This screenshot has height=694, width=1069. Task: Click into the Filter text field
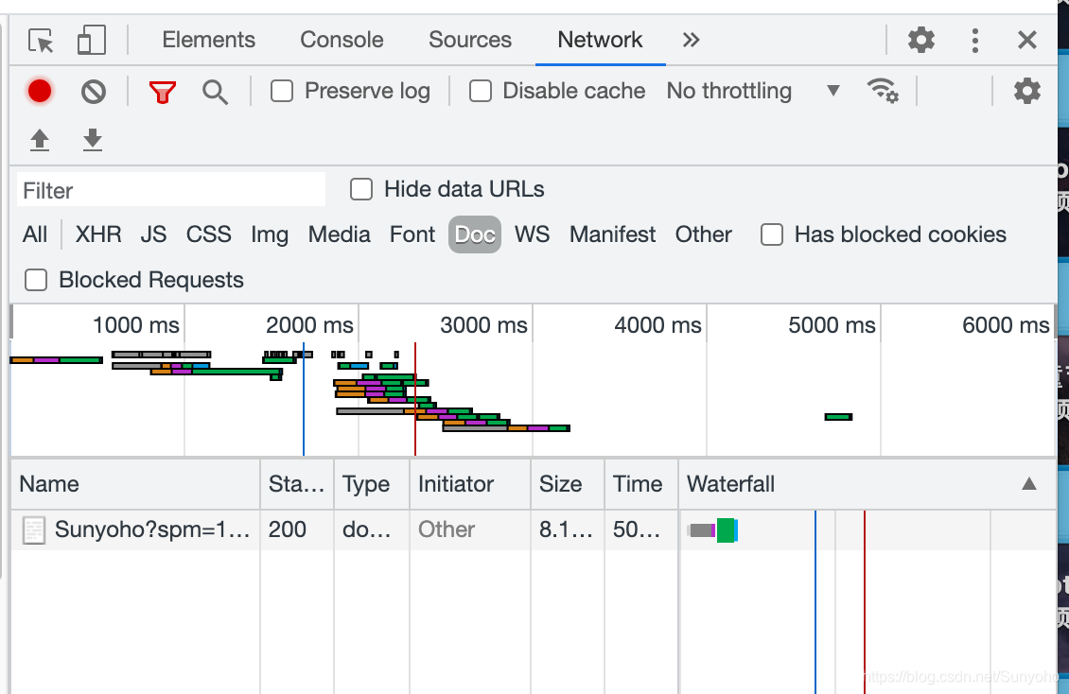(x=170, y=190)
